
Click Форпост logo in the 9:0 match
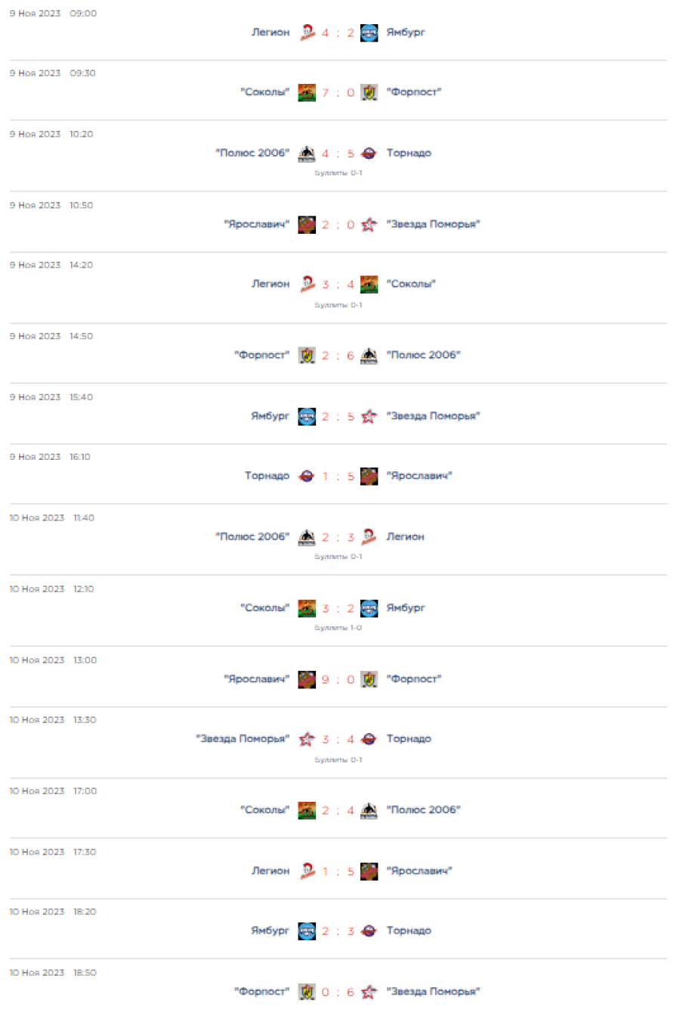pos(369,679)
